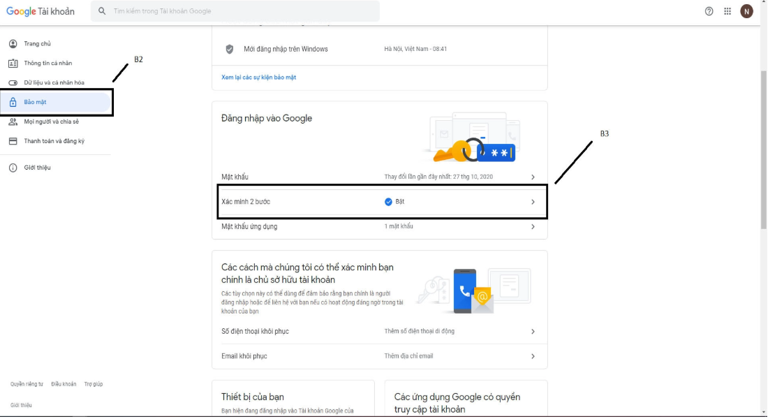Open Dữ liệu và cá nhân hóa
Screen dimensions: 768x419
pyautogui.click(x=54, y=82)
